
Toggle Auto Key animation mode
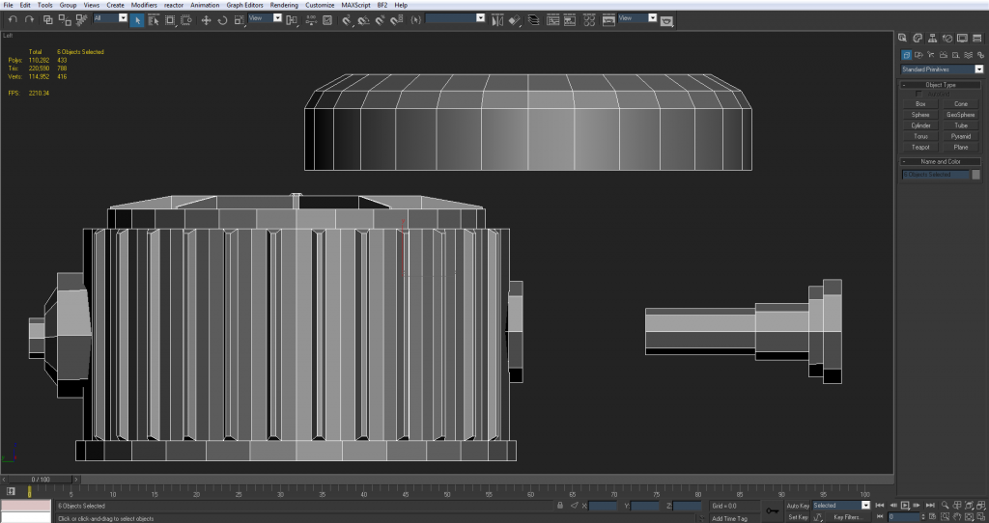pos(798,506)
